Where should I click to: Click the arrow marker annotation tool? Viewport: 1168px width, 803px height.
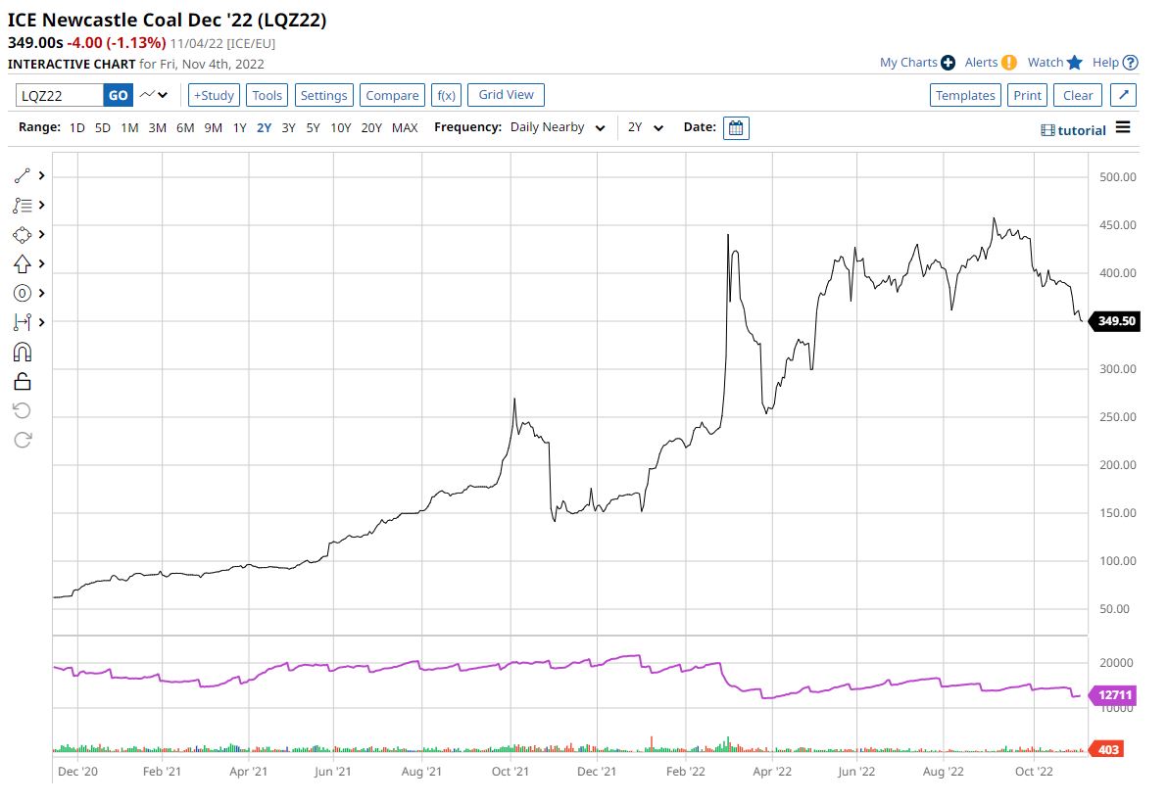point(23,263)
